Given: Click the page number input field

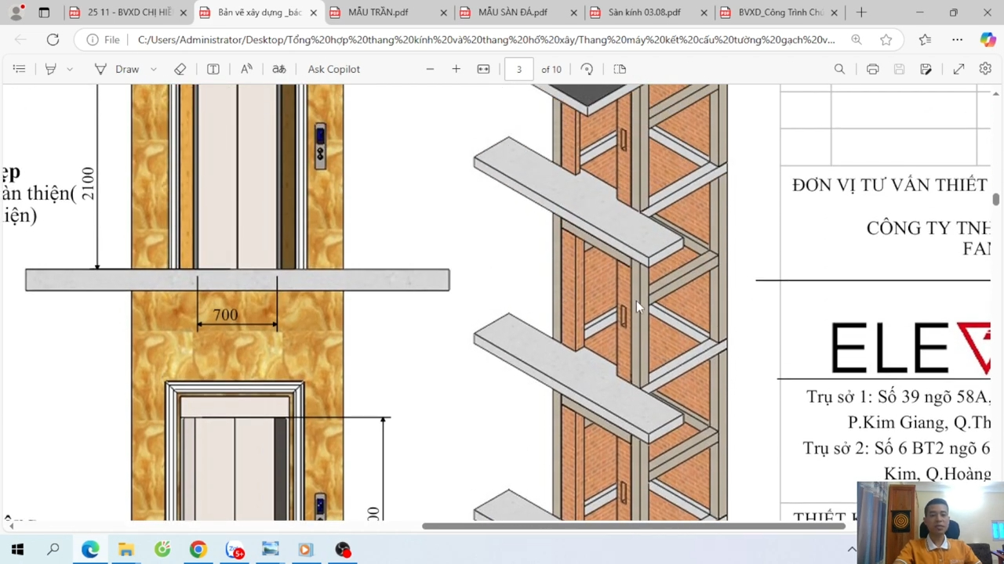Looking at the screenshot, I should click(518, 69).
